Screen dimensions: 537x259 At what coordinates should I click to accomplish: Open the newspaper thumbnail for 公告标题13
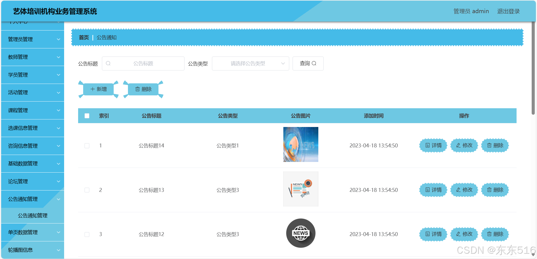pos(301,189)
